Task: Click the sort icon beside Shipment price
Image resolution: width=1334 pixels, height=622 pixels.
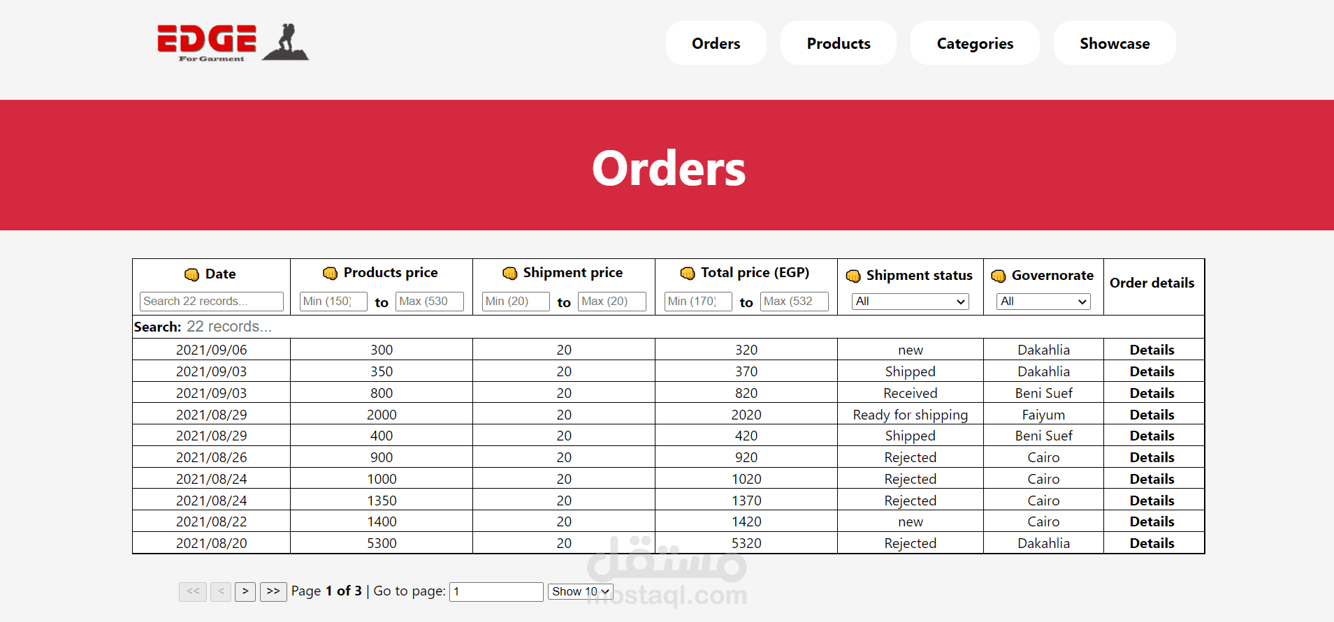Action: (x=509, y=273)
